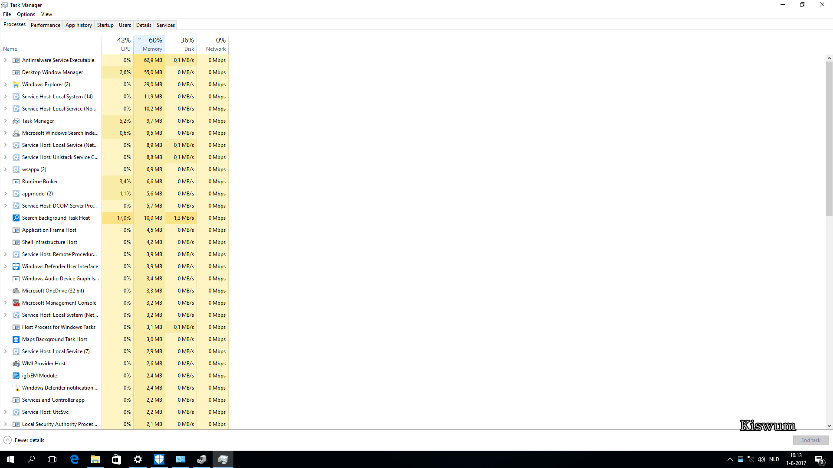Launch Microsoft Edge from the taskbar
Viewport: 833px width, 468px height.
[x=74, y=459]
